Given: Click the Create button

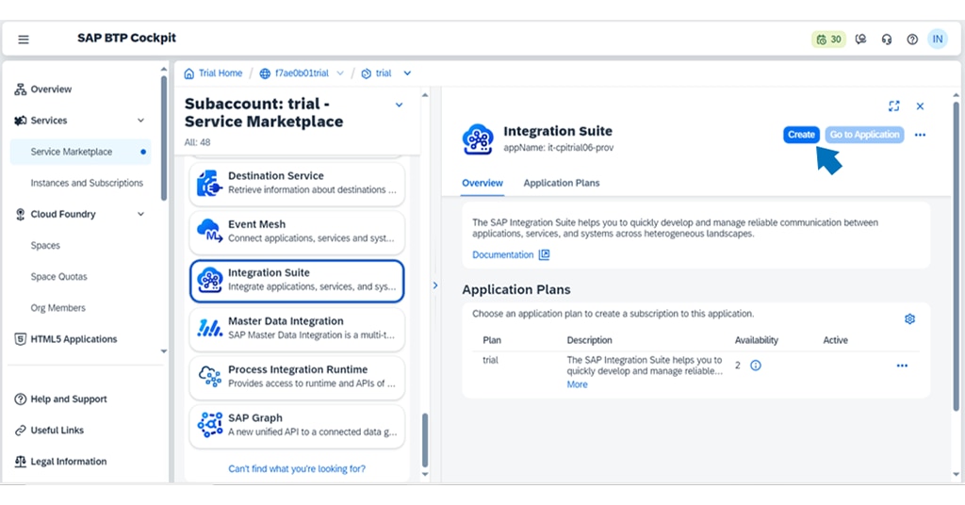Looking at the screenshot, I should pos(801,135).
